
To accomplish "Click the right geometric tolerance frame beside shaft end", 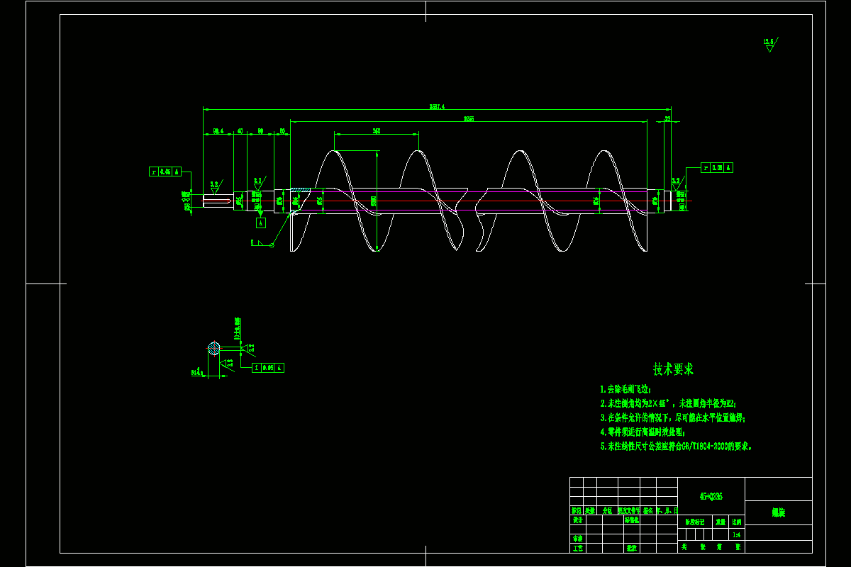I will (x=717, y=168).
